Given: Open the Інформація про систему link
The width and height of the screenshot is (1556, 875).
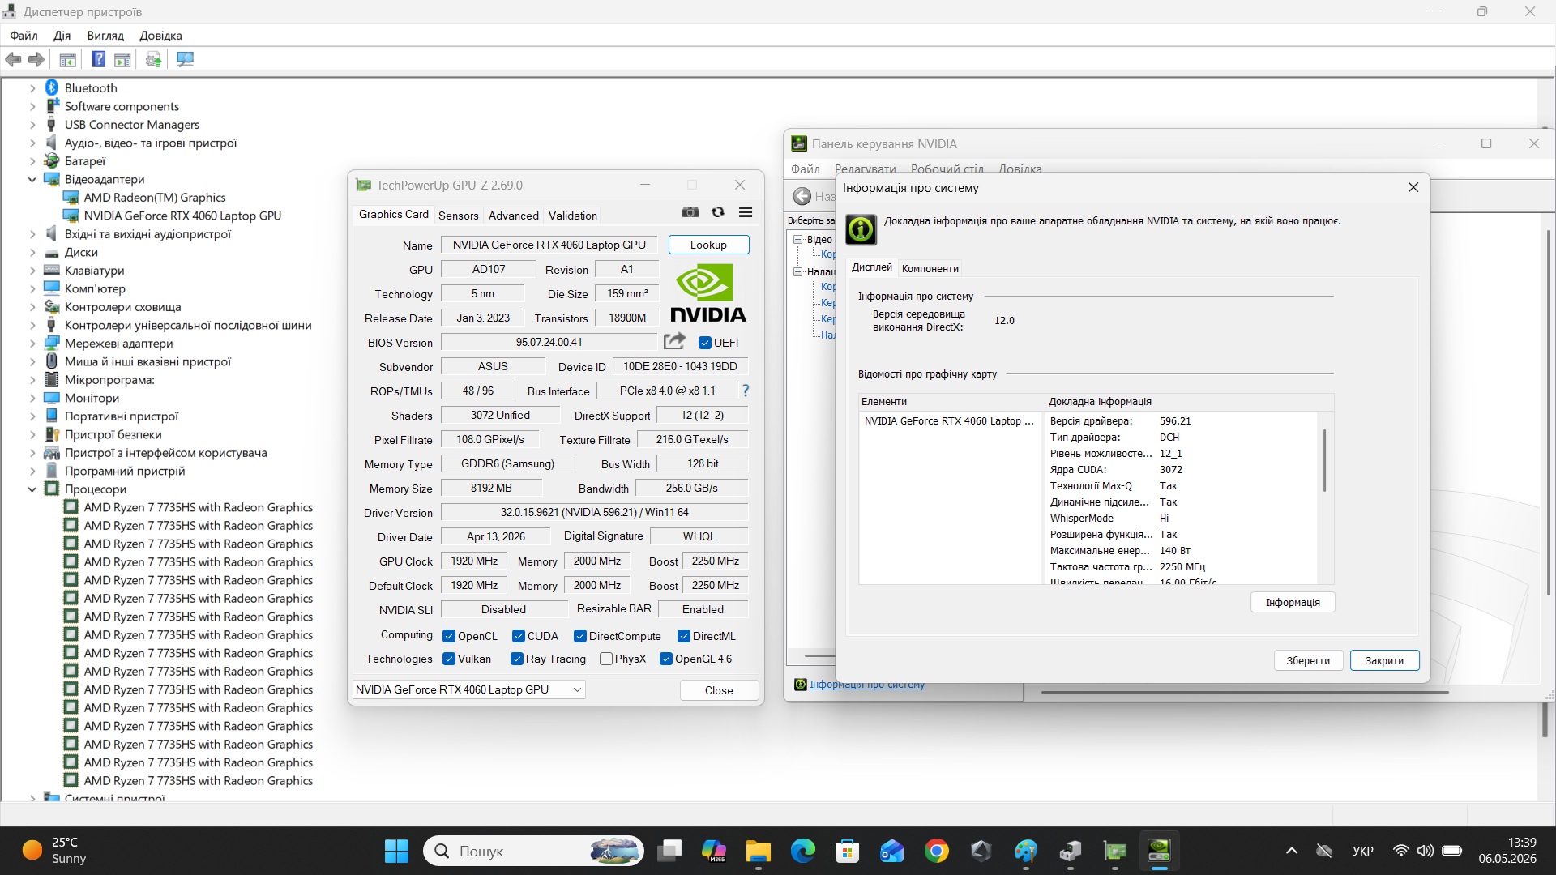Looking at the screenshot, I should [x=867, y=685].
